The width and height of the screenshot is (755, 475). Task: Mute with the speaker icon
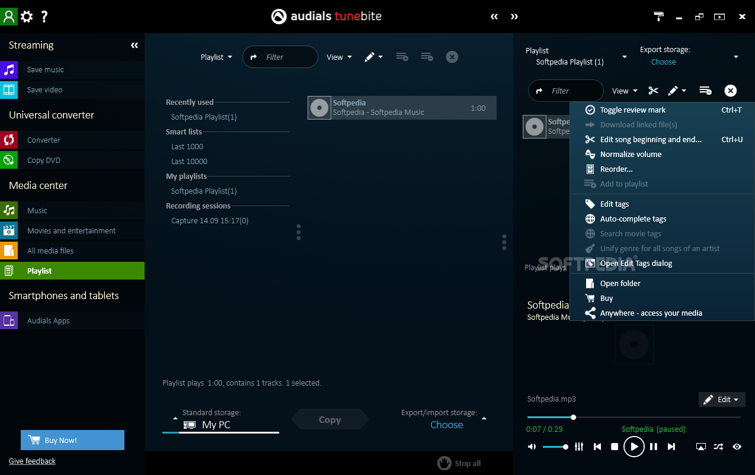pyautogui.click(x=532, y=447)
